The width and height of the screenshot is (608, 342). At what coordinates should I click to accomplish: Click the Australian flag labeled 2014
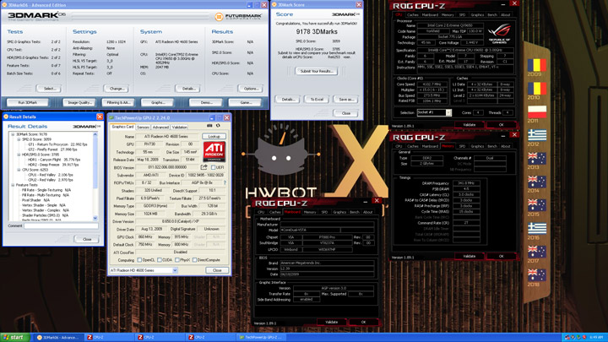537,182
